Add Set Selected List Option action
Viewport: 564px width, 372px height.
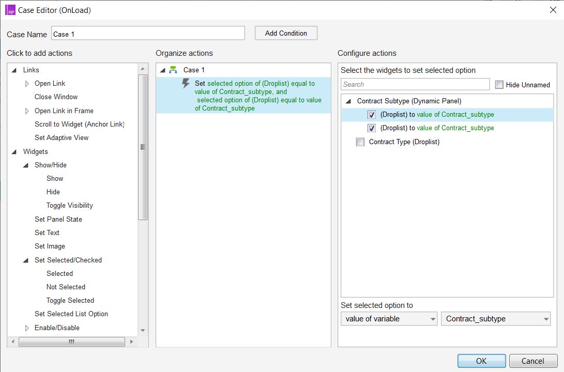[x=71, y=314]
